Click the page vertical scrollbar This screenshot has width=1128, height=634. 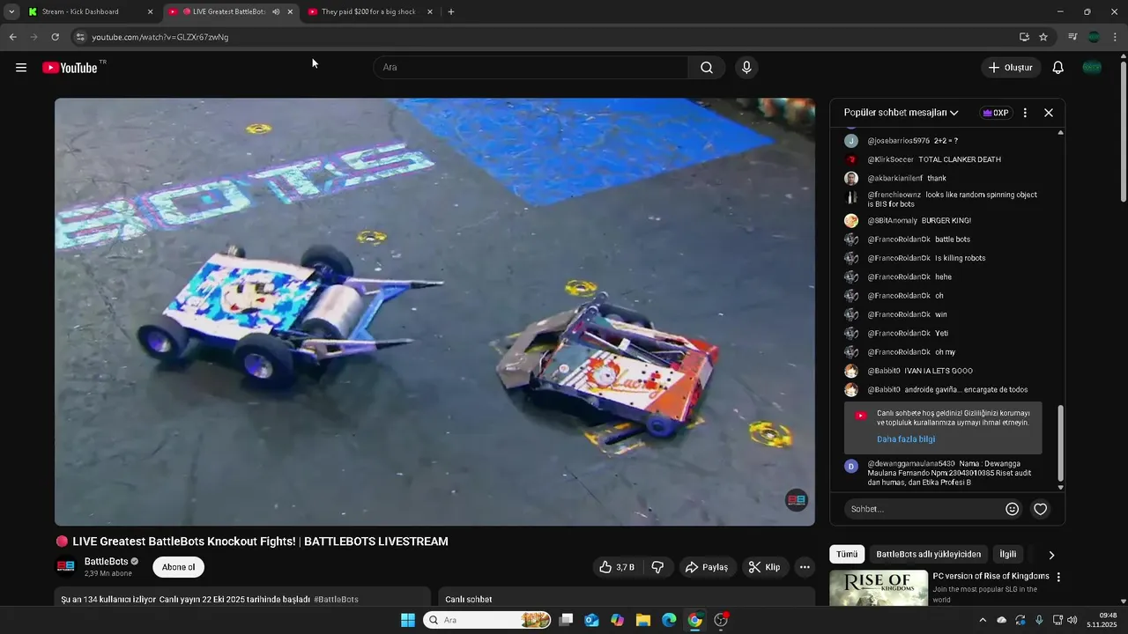1123,130
